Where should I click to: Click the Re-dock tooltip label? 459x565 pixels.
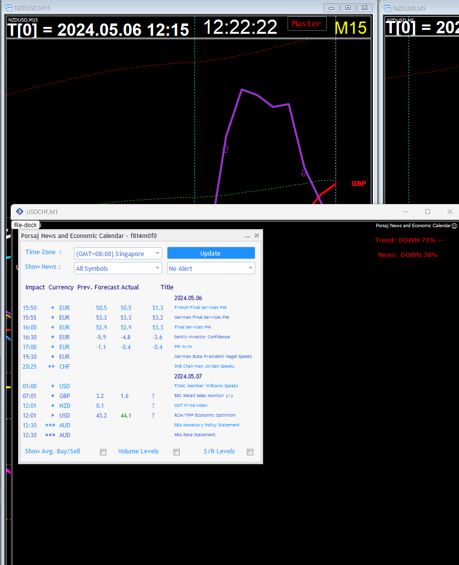tap(25, 225)
